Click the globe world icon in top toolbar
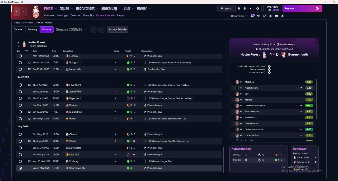The width and height of the screenshot is (338, 181). click(245, 8)
